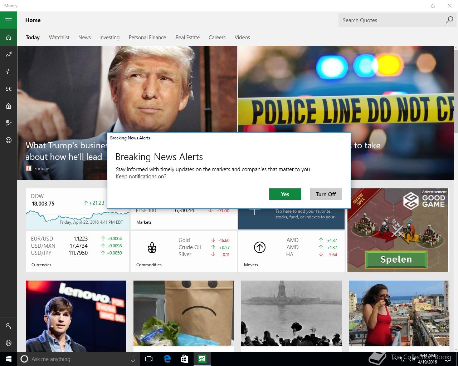Screen dimensions: 458x366
Task: Click the Movers up-arrow circle icon
Action: click(260, 247)
